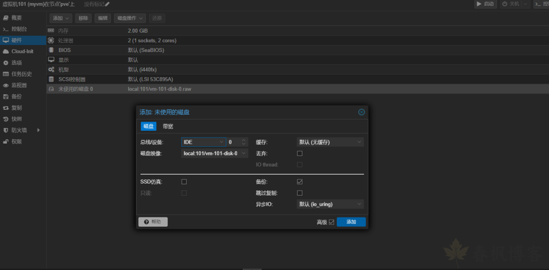Open the 控制台 console icon
This screenshot has height=270, width=549.
click(x=6, y=29)
